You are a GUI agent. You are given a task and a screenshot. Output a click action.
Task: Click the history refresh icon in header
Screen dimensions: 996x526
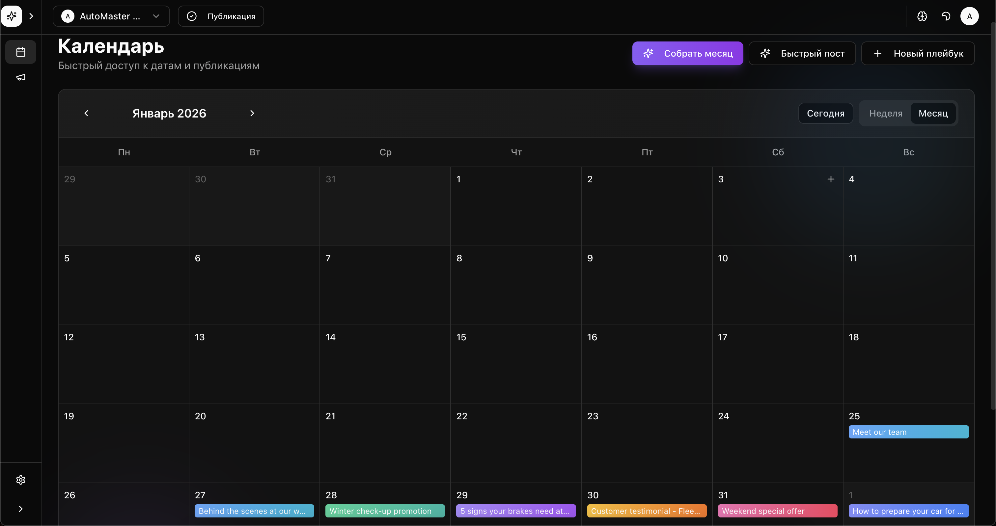coord(946,16)
